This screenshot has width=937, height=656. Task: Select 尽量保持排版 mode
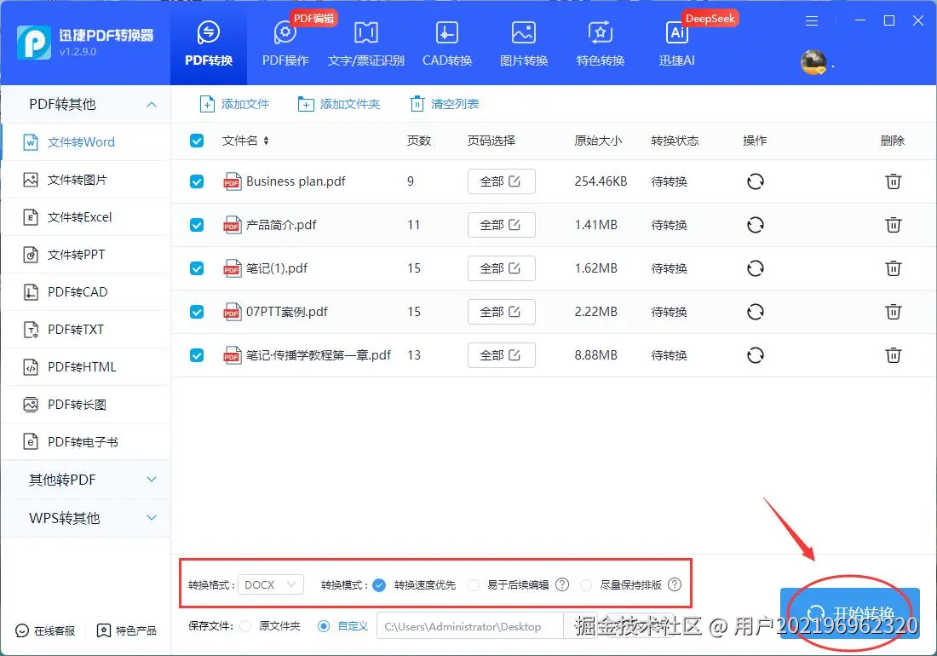[586, 585]
